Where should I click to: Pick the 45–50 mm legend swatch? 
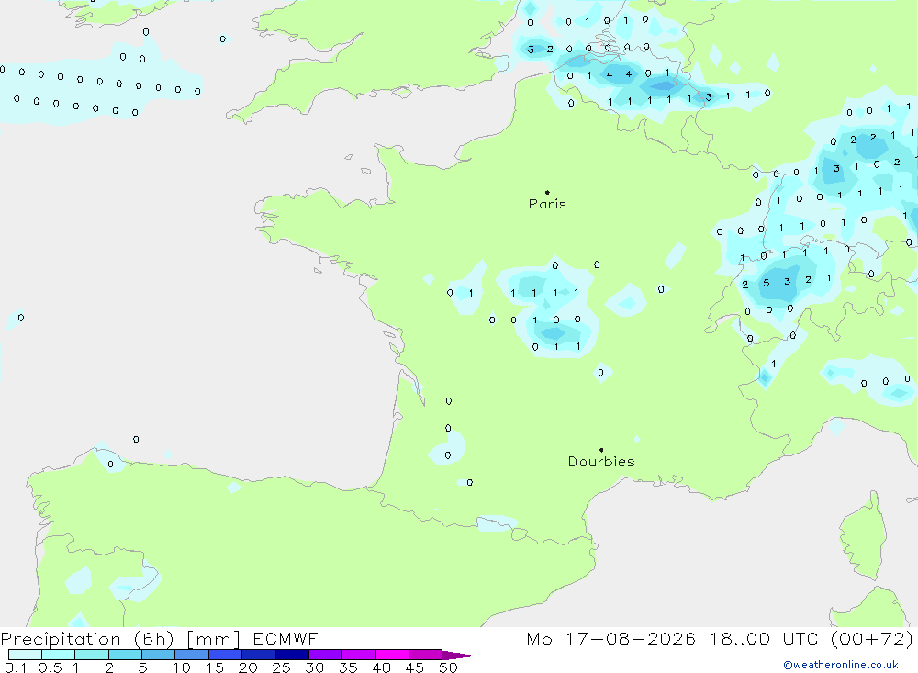tap(425, 655)
